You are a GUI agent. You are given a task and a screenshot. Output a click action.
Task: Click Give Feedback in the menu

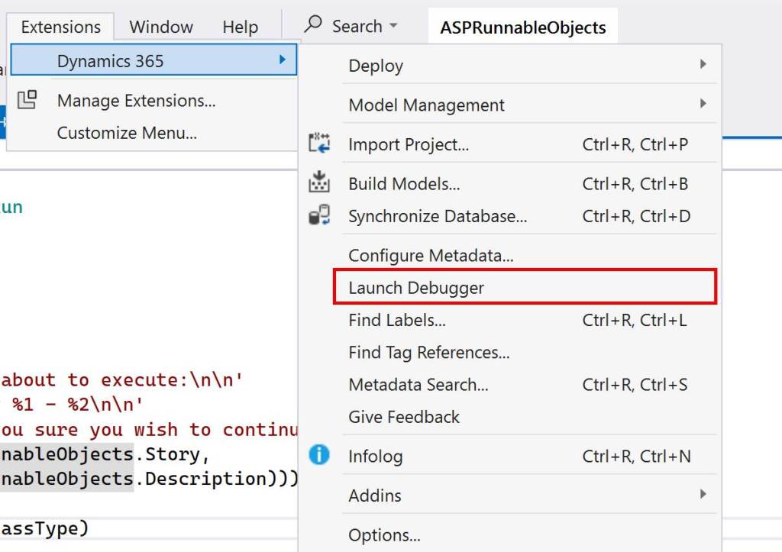pos(404,417)
